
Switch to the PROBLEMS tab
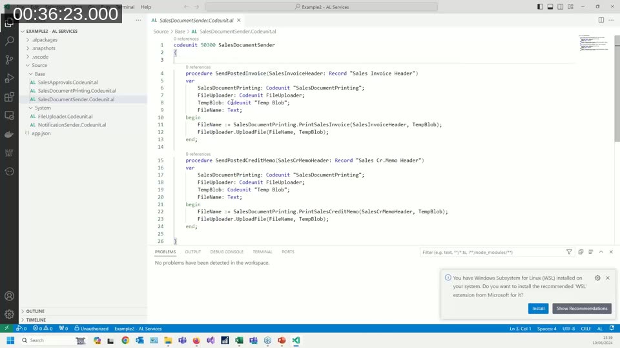tap(165, 252)
